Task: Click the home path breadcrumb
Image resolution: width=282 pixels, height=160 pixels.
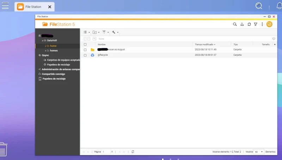Action: pos(102,39)
